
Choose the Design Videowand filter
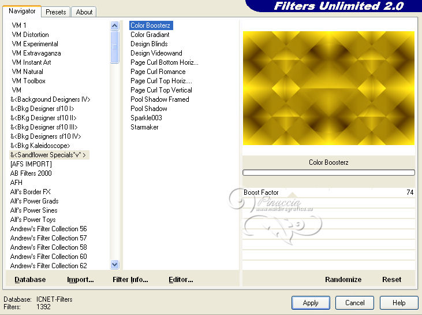click(x=156, y=53)
